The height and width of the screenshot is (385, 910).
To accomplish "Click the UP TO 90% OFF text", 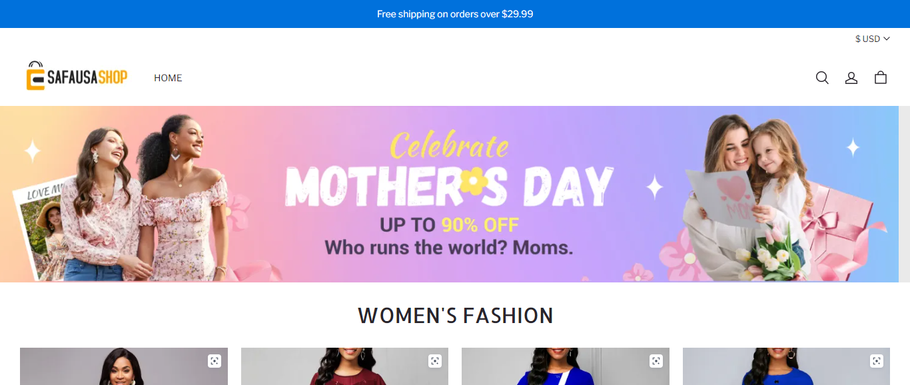I will tap(449, 225).
